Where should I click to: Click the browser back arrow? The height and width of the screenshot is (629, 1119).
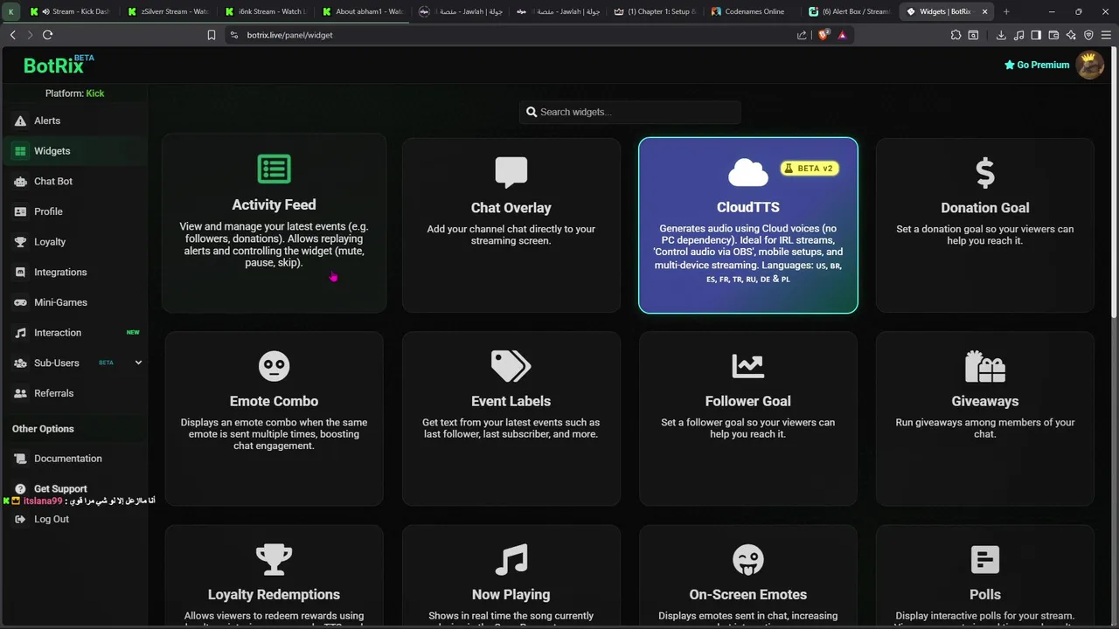(x=12, y=35)
